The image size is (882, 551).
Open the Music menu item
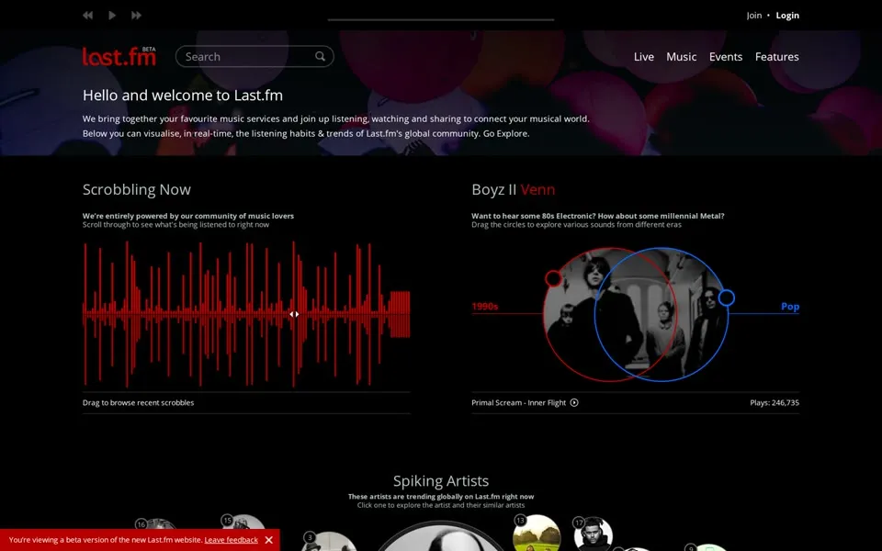pos(681,57)
